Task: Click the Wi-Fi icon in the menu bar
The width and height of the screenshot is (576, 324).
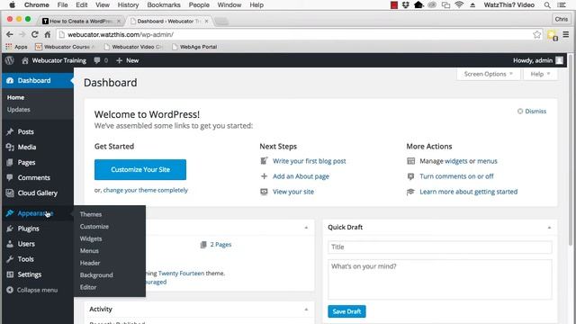Action: coord(459,4)
